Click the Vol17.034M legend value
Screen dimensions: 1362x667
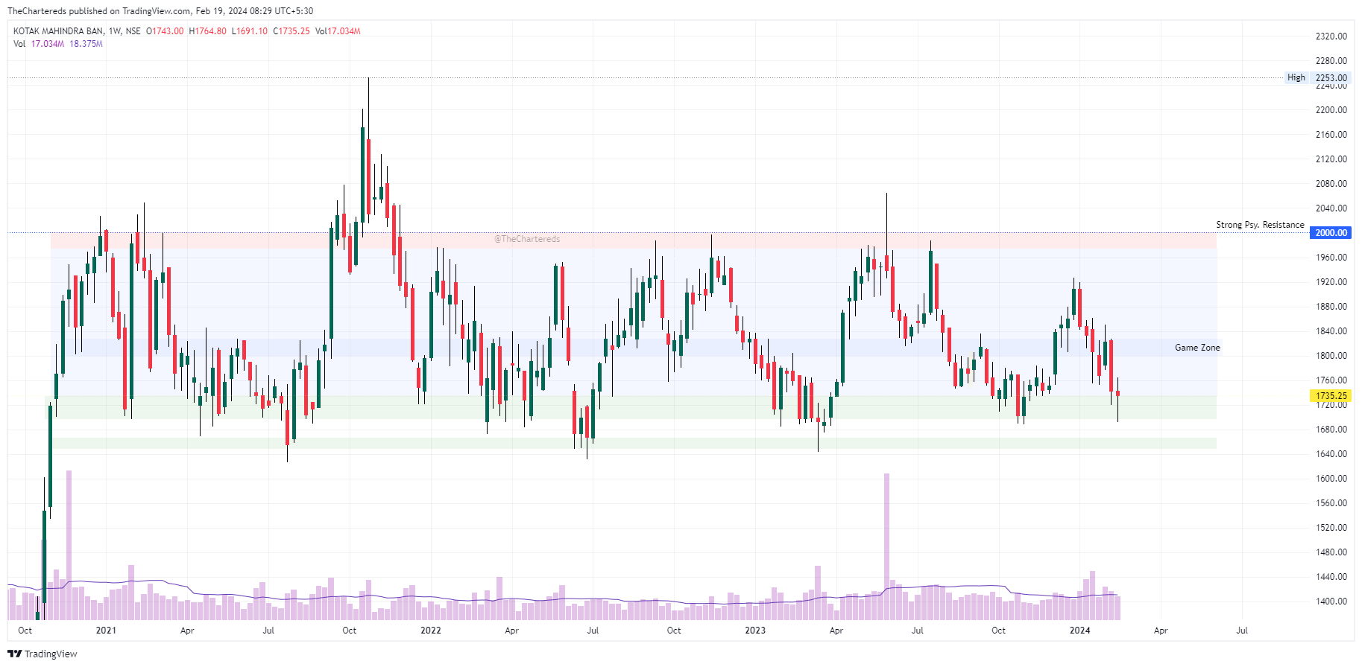click(338, 31)
